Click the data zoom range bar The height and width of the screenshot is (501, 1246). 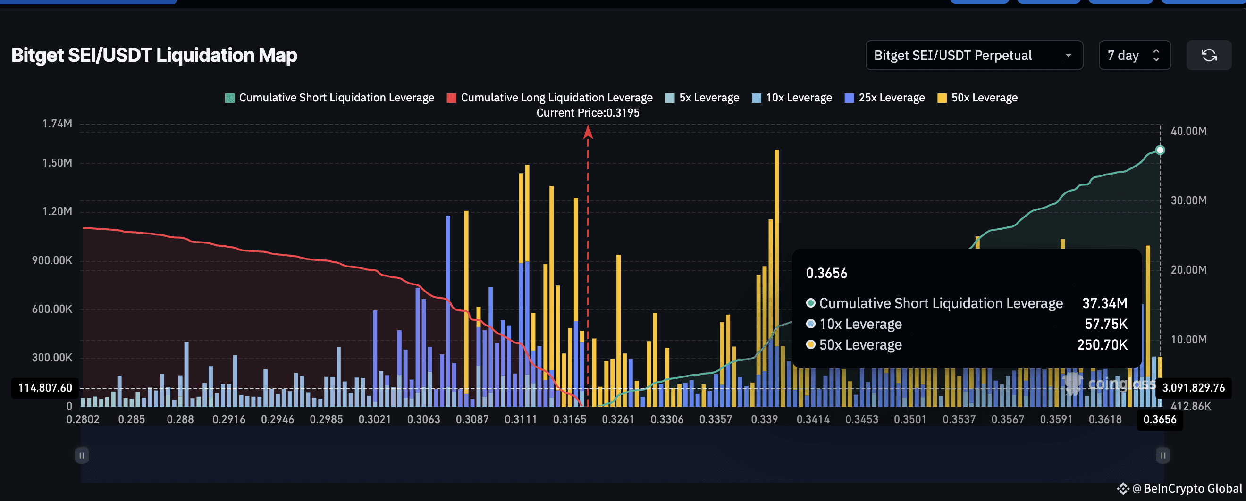tap(623, 455)
